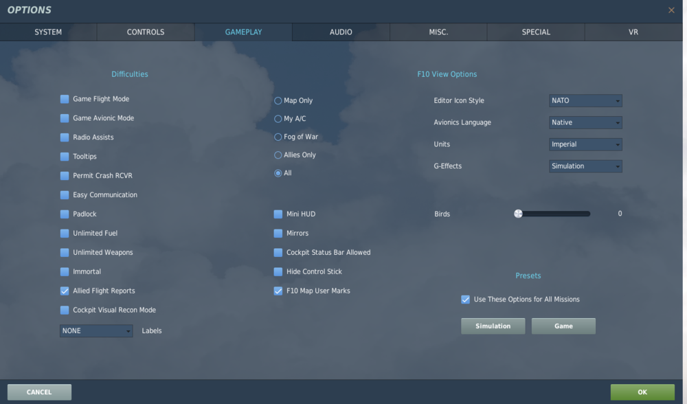Click the Birds value 0

click(x=620, y=214)
